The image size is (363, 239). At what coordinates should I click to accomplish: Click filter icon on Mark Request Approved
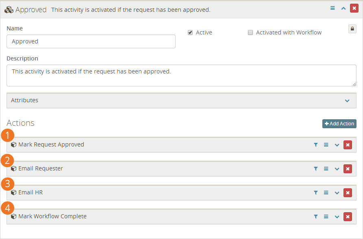coord(315,145)
